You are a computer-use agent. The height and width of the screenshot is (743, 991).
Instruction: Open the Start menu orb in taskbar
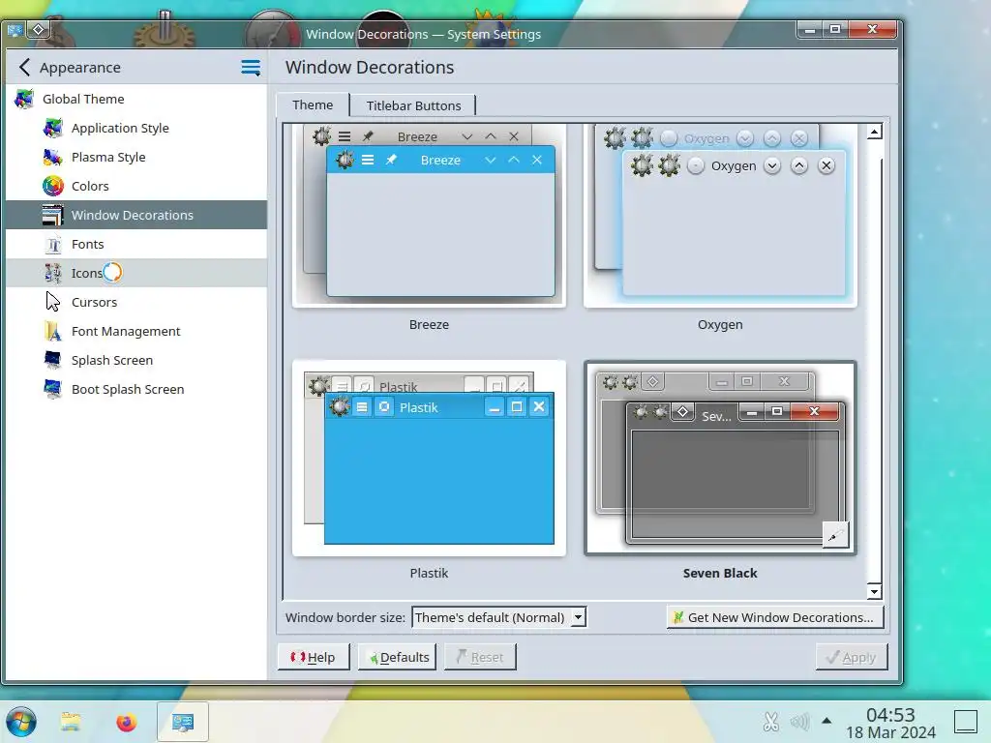[x=21, y=722]
